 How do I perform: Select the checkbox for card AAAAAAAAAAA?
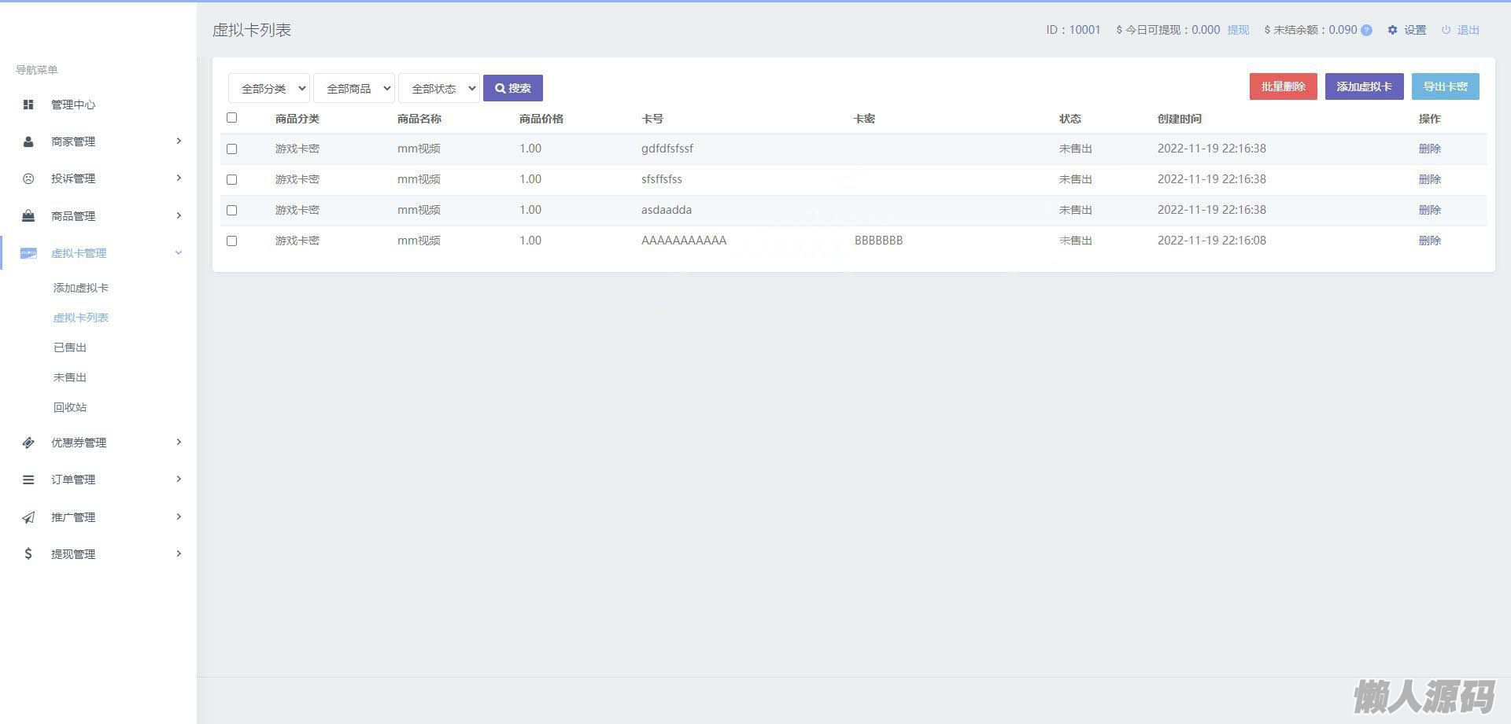click(231, 241)
